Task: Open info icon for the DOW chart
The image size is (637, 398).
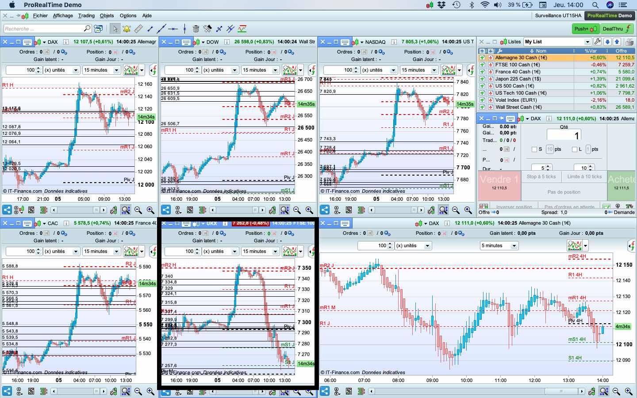Action: (226, 42)
